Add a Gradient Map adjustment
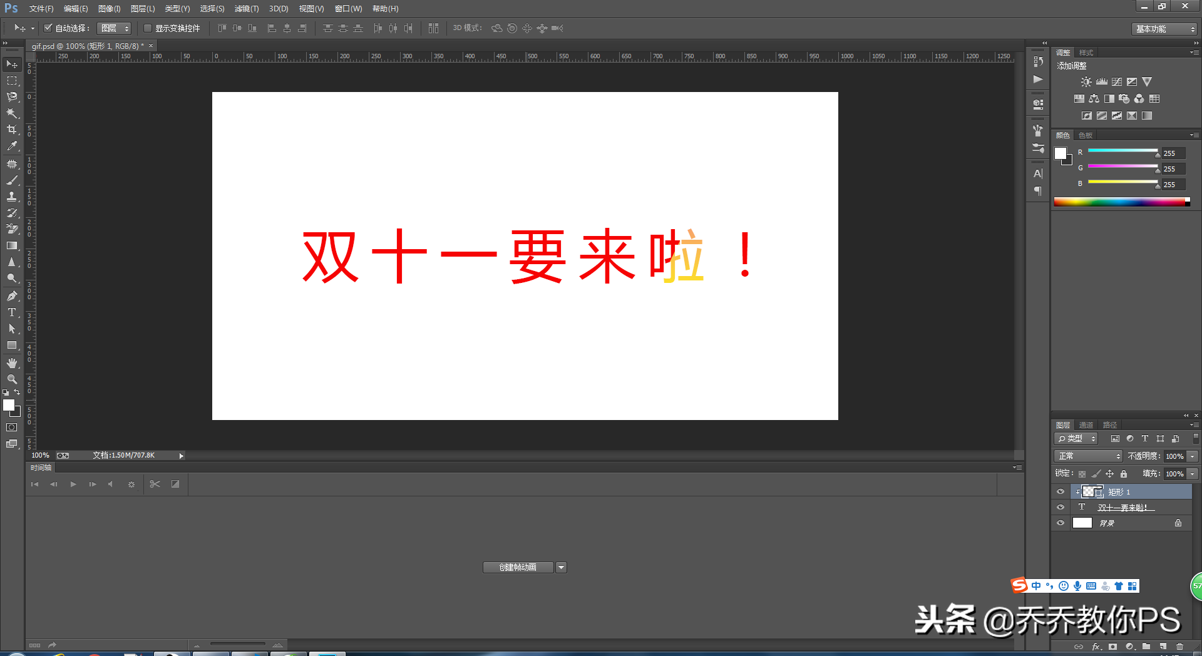 (x=1147, y=116)
